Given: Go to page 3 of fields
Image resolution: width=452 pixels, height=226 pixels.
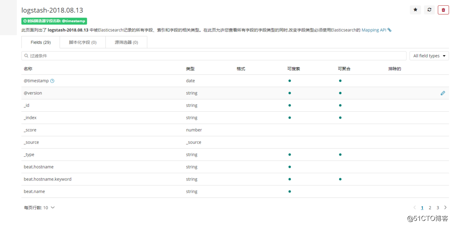Looking at the screenshot, I should pyautogui.click(x=438, y=207).
